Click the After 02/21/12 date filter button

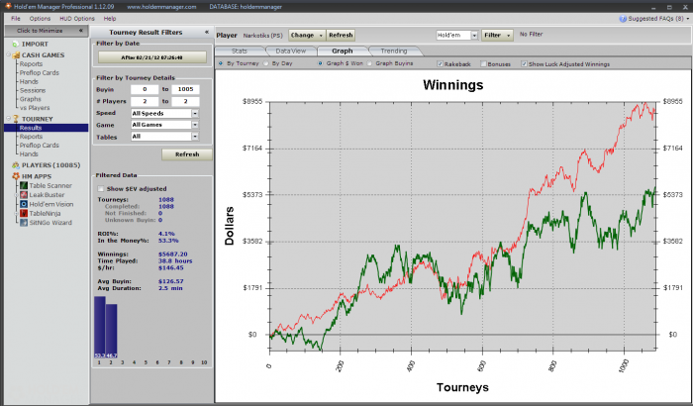(x=152, y=57)
